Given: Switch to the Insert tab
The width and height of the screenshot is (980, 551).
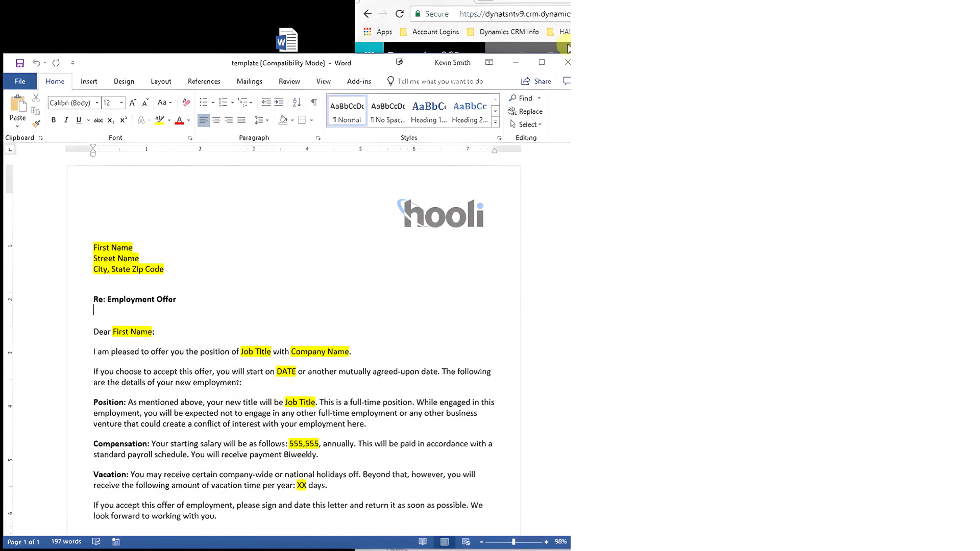Looking at the screenshot, I should (x=89, y=81).
